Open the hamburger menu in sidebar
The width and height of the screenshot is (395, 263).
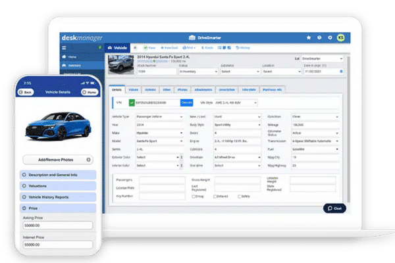(64, 47)
